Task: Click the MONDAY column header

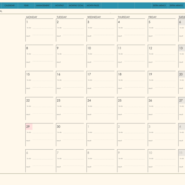Action: point(32,17)
